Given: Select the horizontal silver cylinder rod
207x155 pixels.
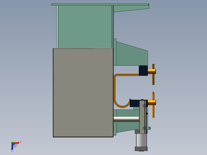Looking at the screenshot, I should click(x=126, y=119).
